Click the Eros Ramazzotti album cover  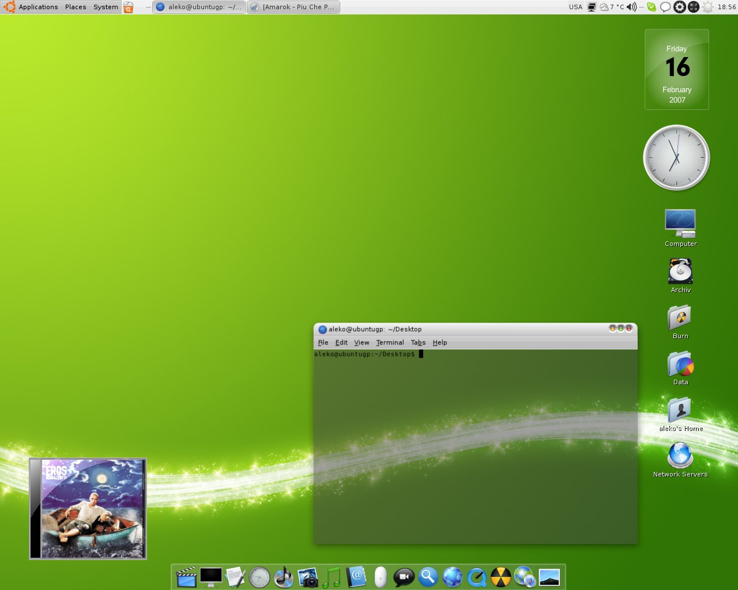[x=88, y=509]
